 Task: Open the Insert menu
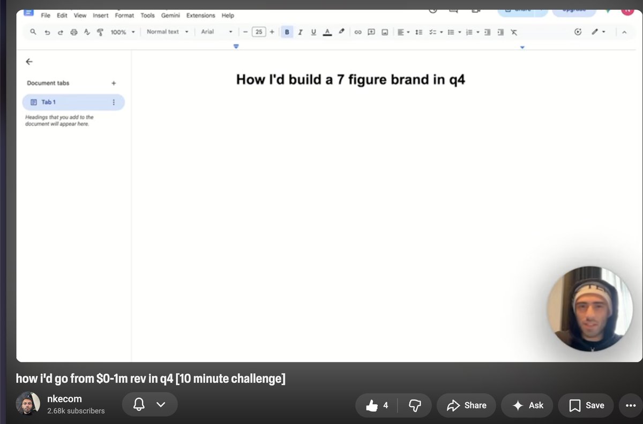tap(100, 16)
